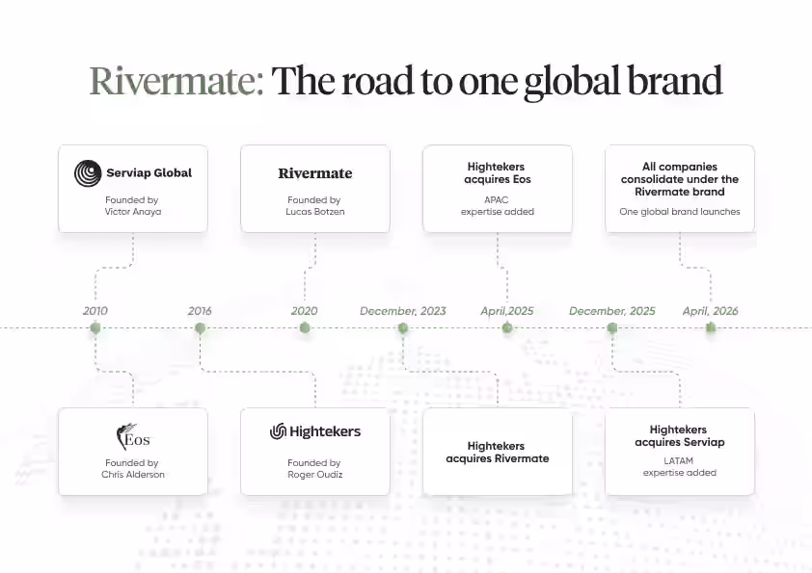Click the Rivermate wordmark logo
Viewport: 812px width, 573px height.
point(315,173)
